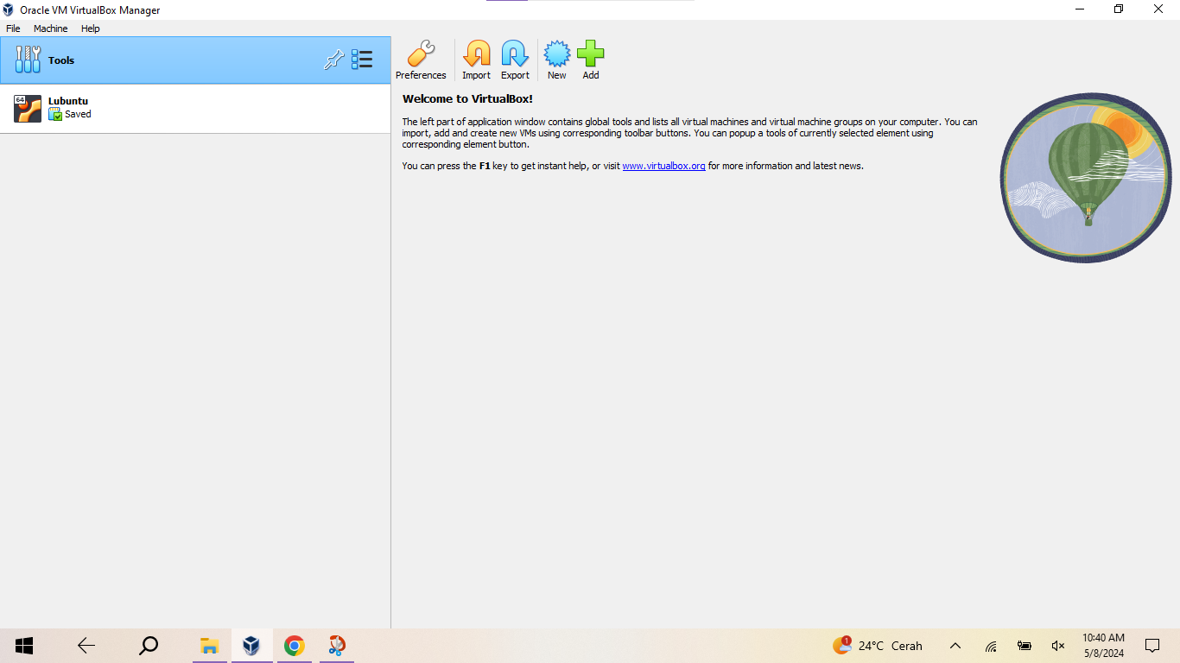1180x663 pixels.
Task: Click the balloon illustration
Action: click(x=1086, y=178)
